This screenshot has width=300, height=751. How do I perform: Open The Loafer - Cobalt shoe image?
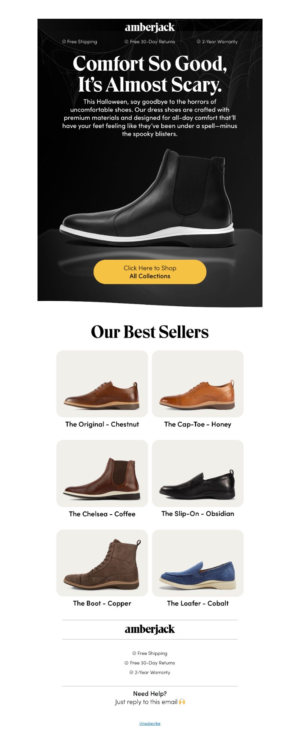198,563
